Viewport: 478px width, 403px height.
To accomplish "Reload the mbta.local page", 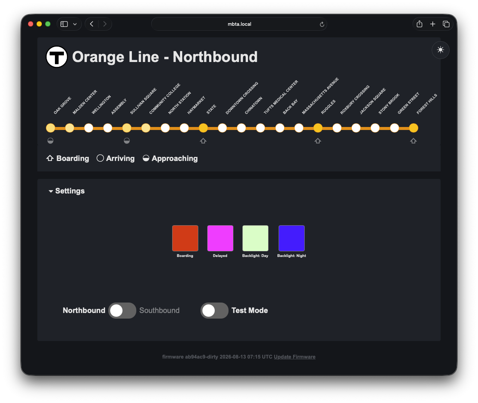I will (322, 24).
